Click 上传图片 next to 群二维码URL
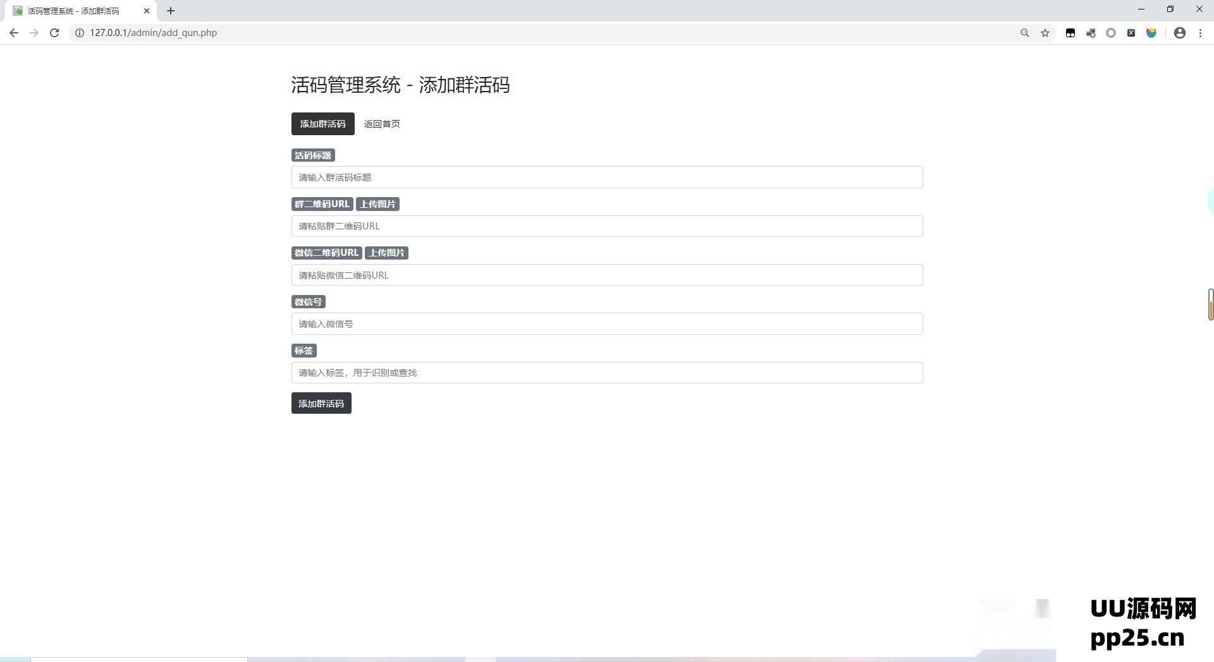The height and width of the screenshot is (662, 1214). pyautogui.click(x=378, y=203)
